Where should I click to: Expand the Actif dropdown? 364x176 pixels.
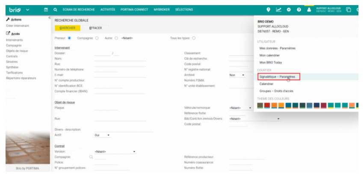click(103, 136)
